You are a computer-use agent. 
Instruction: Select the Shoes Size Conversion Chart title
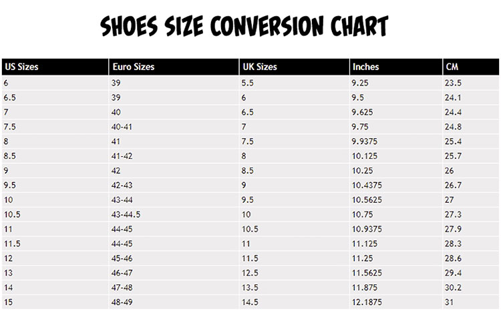[x=244, y=26]
